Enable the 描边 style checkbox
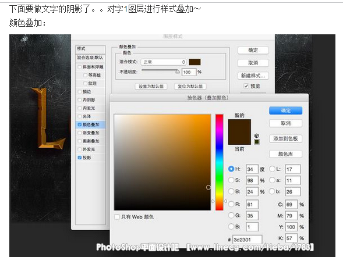The image size is (343, 257). [x=80, y=92]
